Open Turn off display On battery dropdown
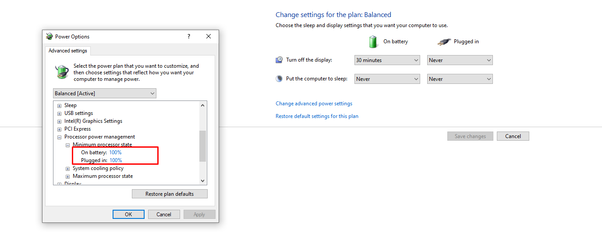Viewport: 602px width, 246px height. pos(387,60)
